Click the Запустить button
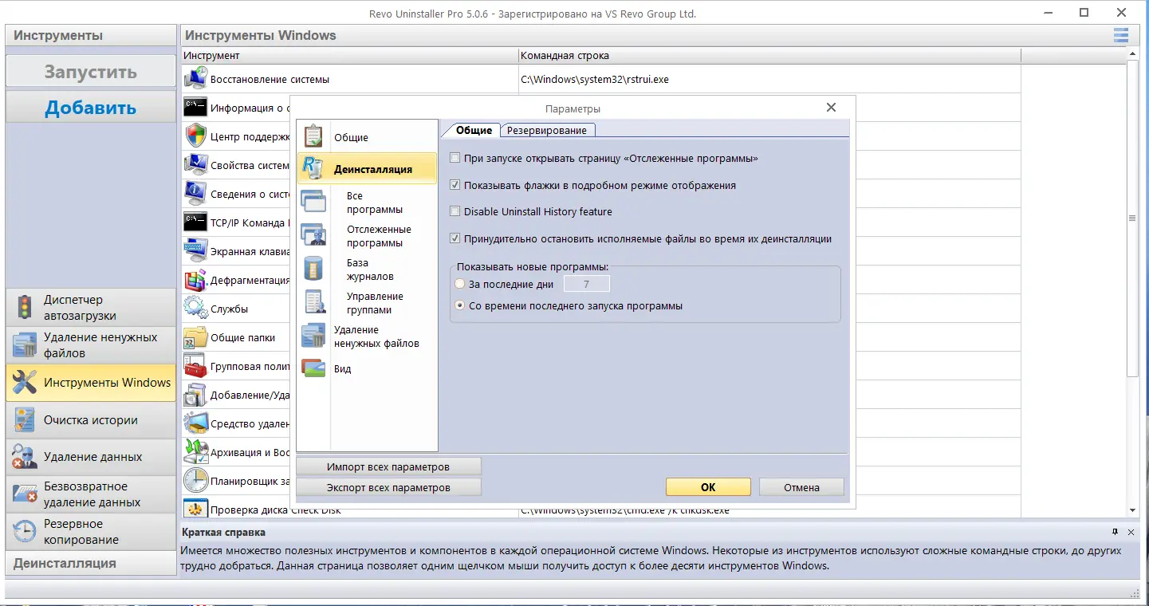Viewport: 1149px width, 606px height. [91, 72]
